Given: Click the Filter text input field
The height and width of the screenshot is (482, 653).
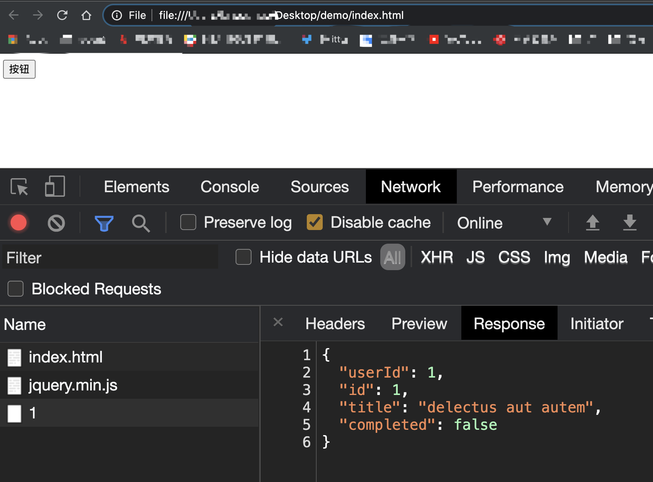Looking at the screenshot, I should [110, 257].
